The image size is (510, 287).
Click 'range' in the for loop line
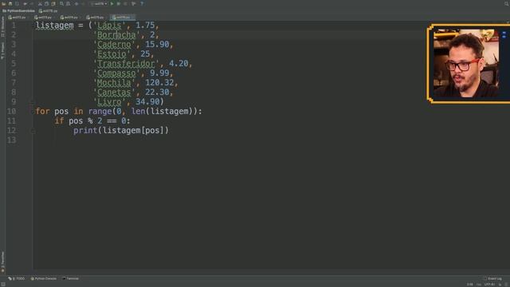coord(100,112)
